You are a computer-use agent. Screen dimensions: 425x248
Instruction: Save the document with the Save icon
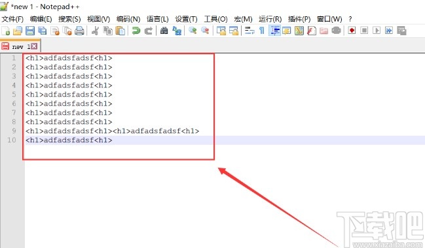30,31
